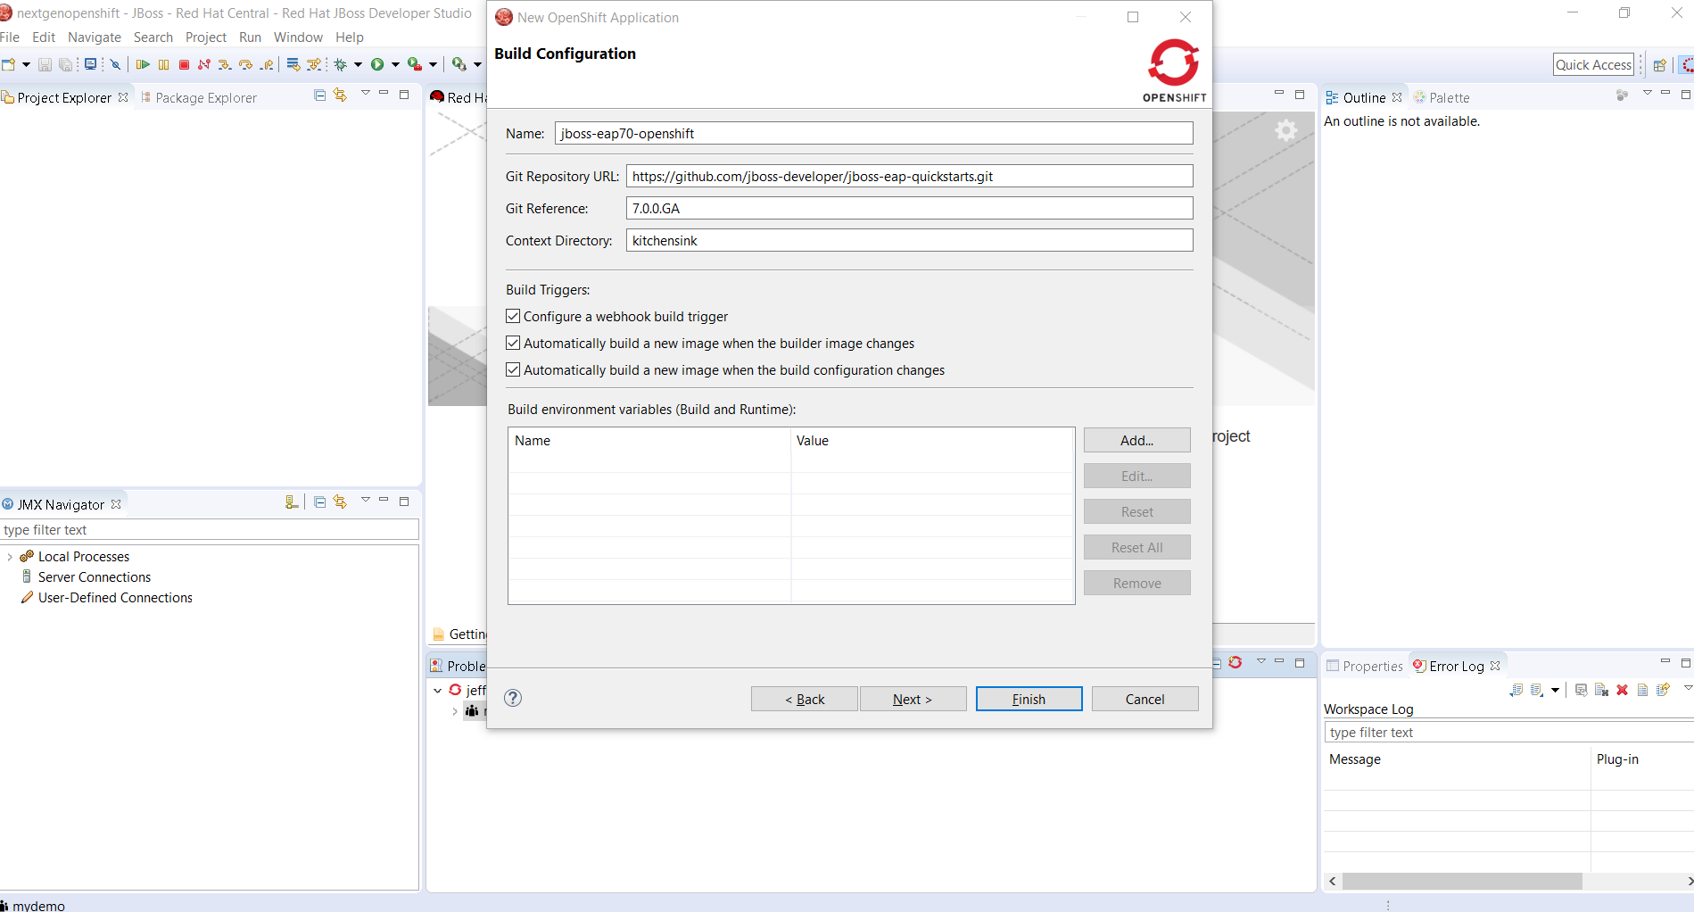
Task: Click Link with Editor icon in JMX Navigator
Action: (x=340, y=502)
